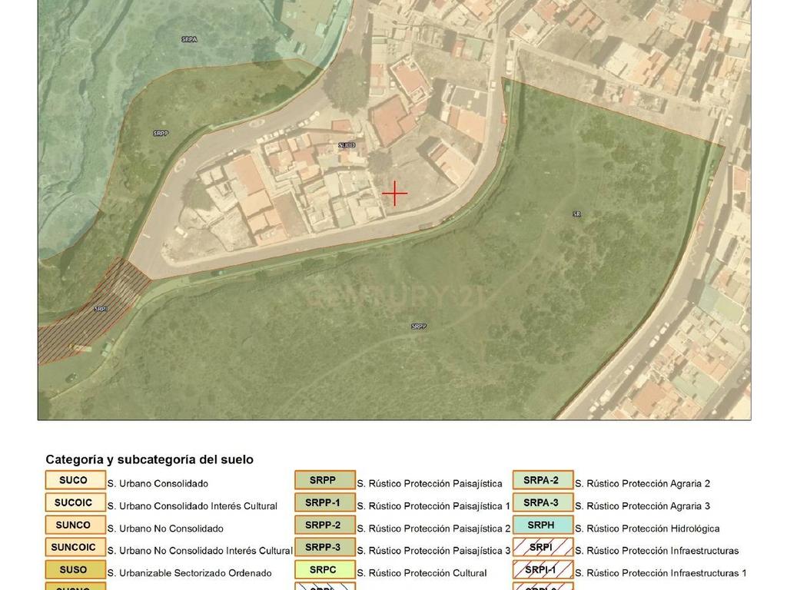Click the SUSO legend swatch

[x=75, y=570]
